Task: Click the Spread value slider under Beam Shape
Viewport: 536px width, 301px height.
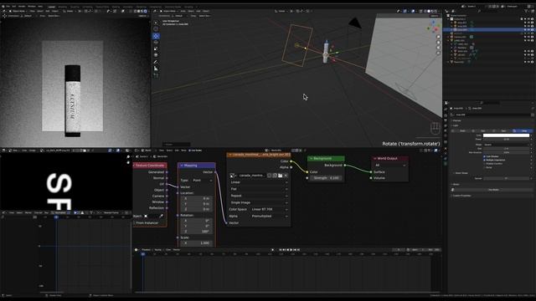Action: [x=506, y=178]
